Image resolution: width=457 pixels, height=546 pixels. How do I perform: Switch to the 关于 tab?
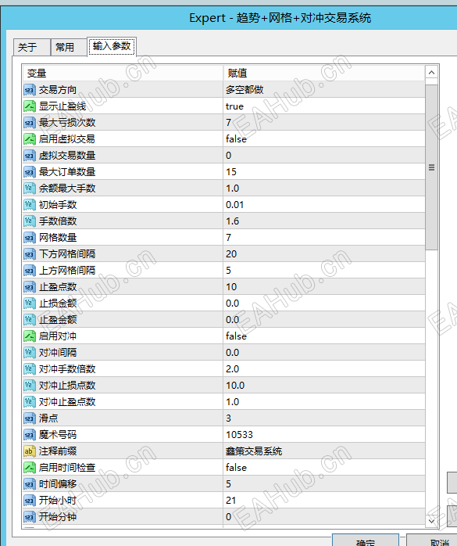[x=31, y=47]
